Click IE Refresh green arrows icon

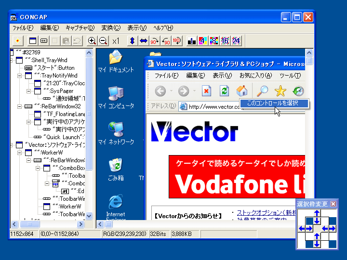224,91
